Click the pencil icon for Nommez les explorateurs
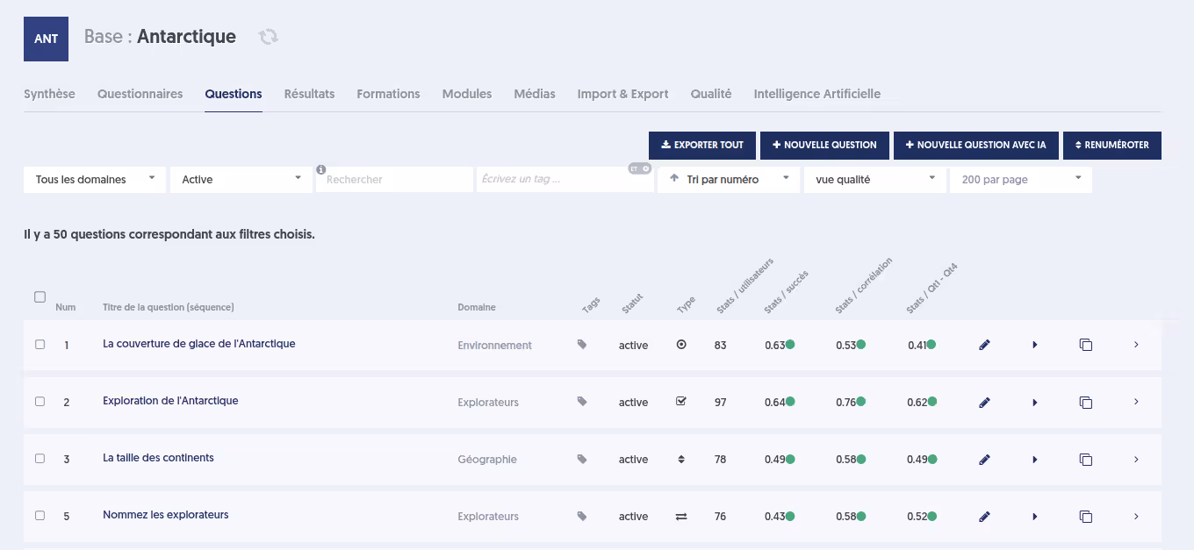This screenshot has width=1194, height=550. [984, 517]
